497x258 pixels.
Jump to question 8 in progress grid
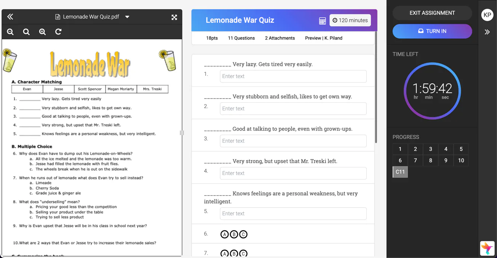click(x=430, y=161)
